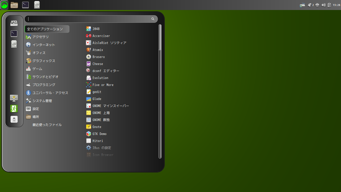
Task: Click the magnifier icon in search box
Action: 153,19
